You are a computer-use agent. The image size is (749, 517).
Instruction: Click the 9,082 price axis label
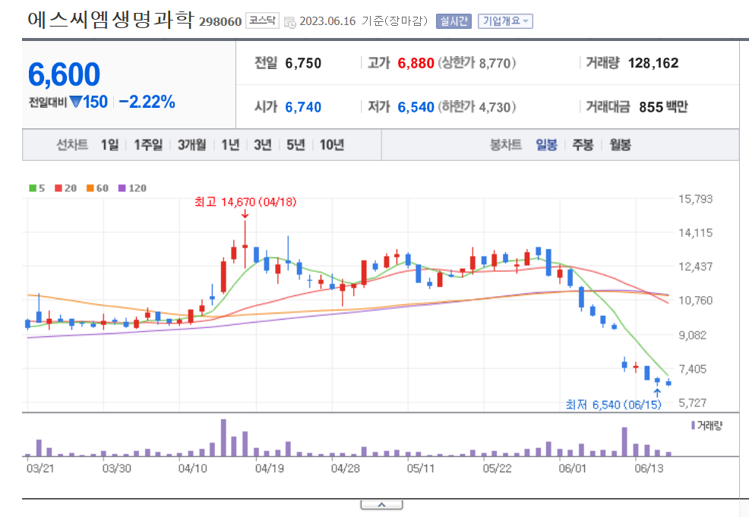(x=693, y=335)
